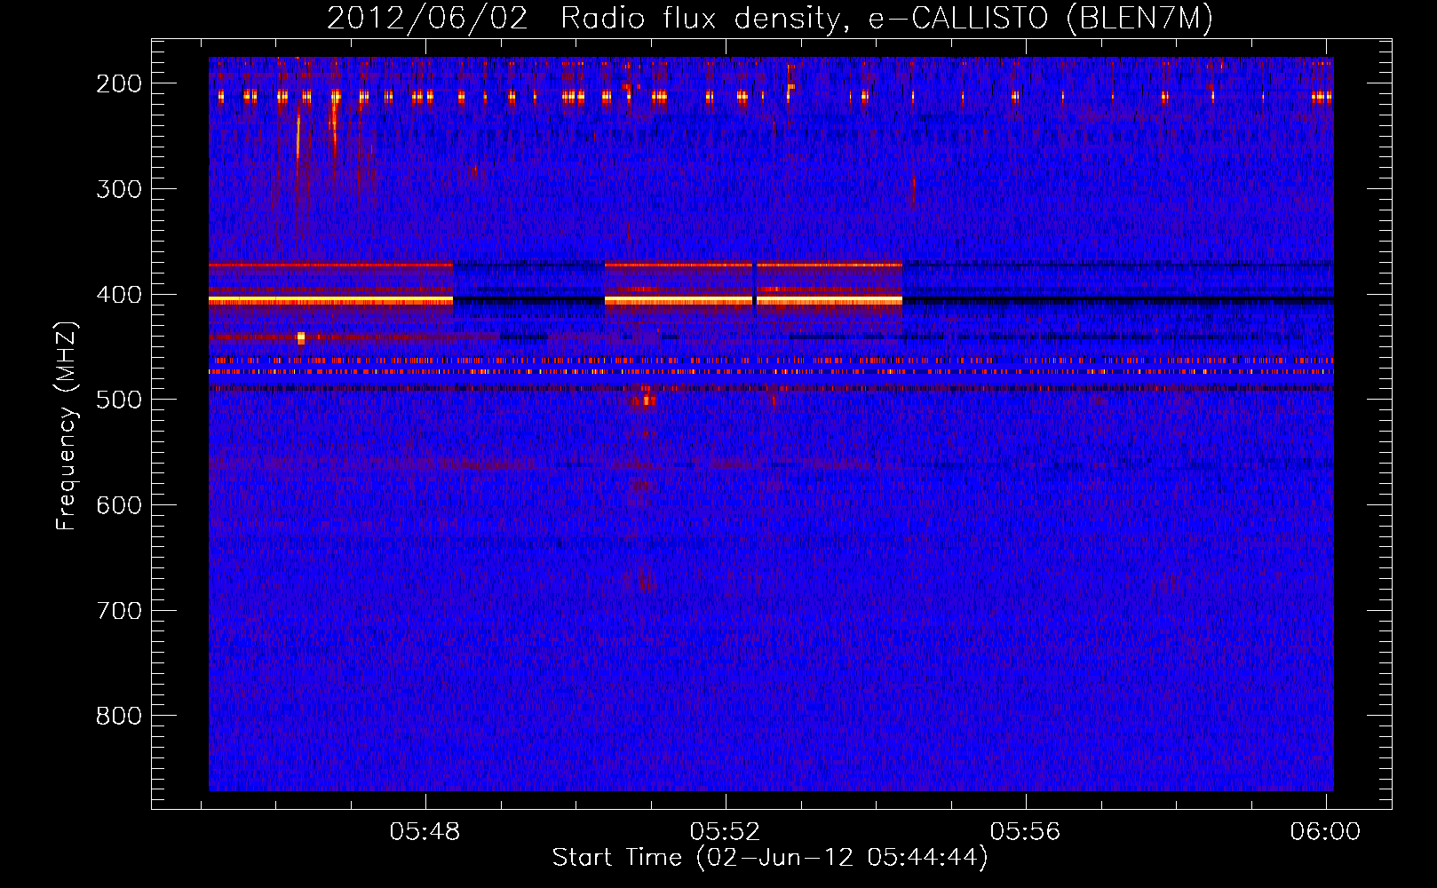Click the 05:52 time axis label
The height and width of the screenshot is (888, 1437).
coord(726,831)
